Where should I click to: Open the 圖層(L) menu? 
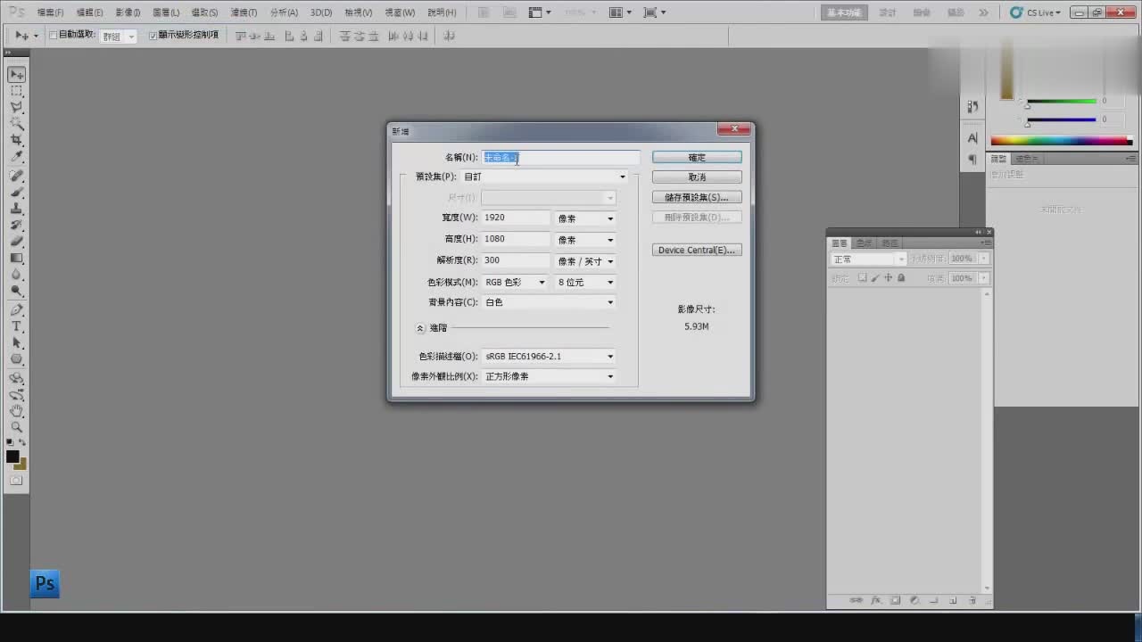[166, 12]
